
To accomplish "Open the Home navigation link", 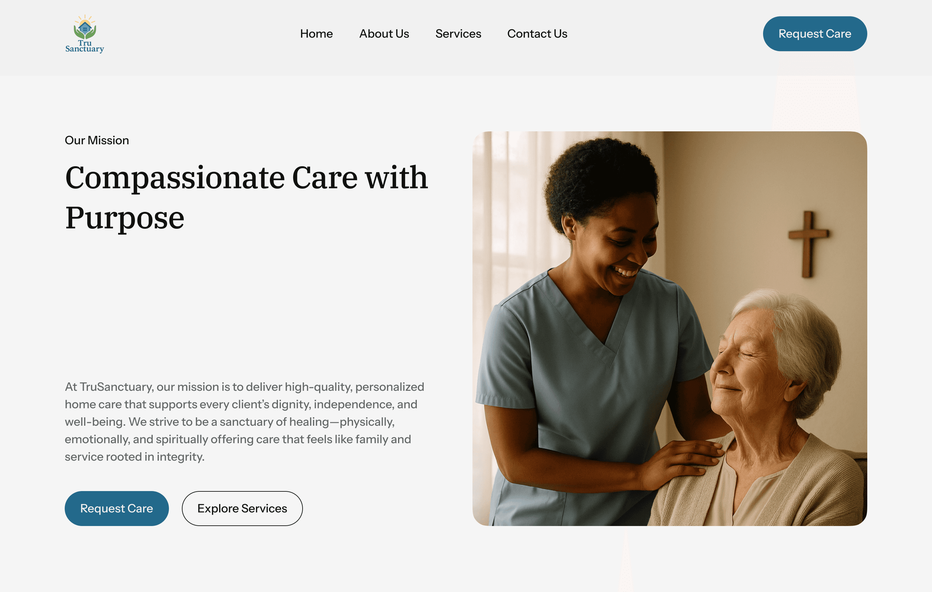I will 316,34.
